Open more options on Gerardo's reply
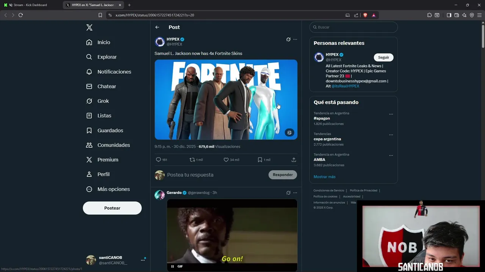The image size is (485, 272). click(295, 193)
